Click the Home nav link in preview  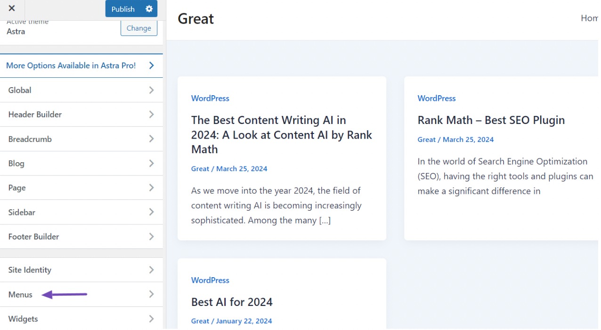590,18
